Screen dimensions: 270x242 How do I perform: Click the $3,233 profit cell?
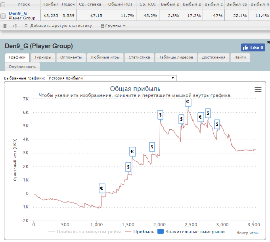click(x=50, y=15)
